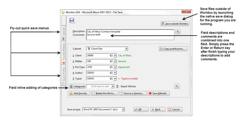Click the Expert Witness category person icon
Viewport: 243px width, 120px height.
click(117, 86)
